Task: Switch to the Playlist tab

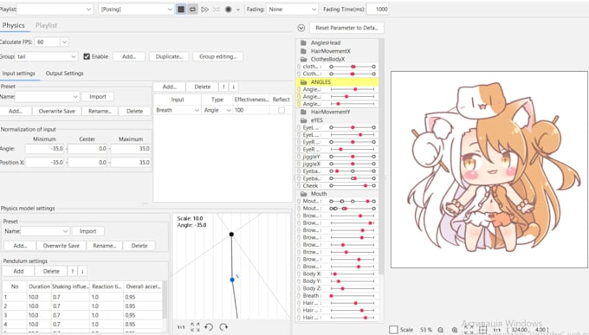Action: coord(46,26)
